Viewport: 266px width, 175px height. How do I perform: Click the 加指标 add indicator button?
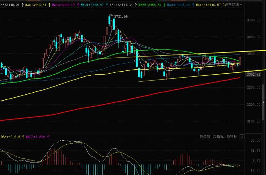[218, 137]
